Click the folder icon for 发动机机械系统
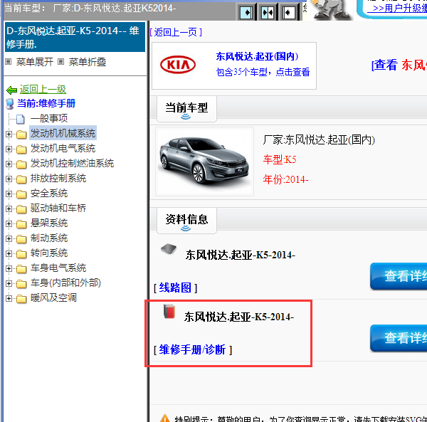Screen dimensions: 427x422 click(21, 134)
